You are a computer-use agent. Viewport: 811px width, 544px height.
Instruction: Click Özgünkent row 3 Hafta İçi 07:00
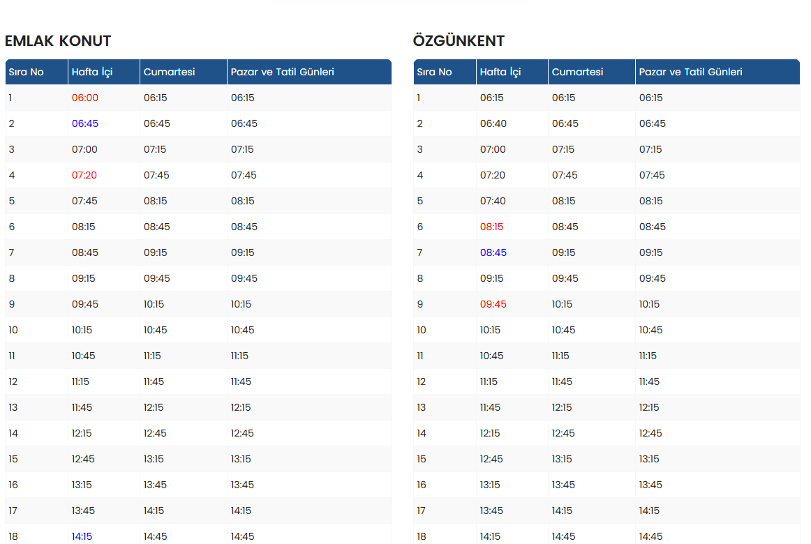tap(493, 149)
